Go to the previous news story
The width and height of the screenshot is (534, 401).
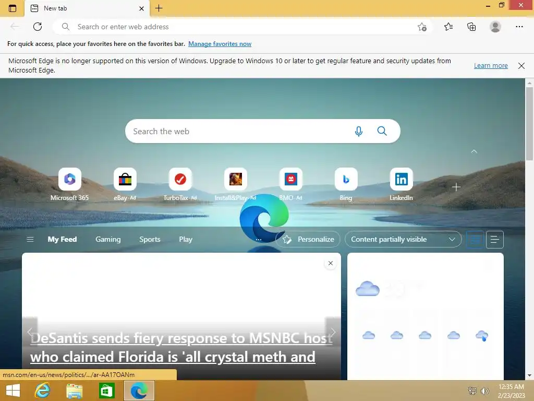point(30,332)
